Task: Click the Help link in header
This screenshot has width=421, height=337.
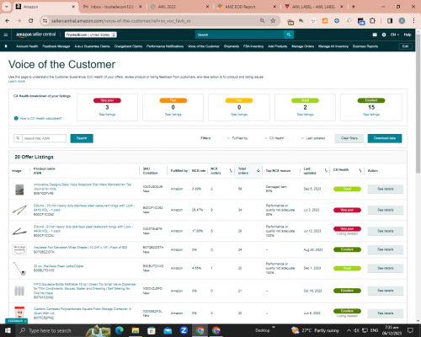Action: (x=408, y=35)
